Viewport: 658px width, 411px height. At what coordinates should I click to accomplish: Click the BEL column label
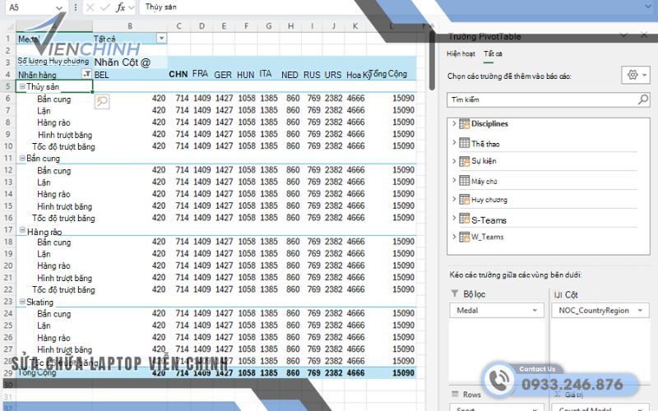pos(101,75)
